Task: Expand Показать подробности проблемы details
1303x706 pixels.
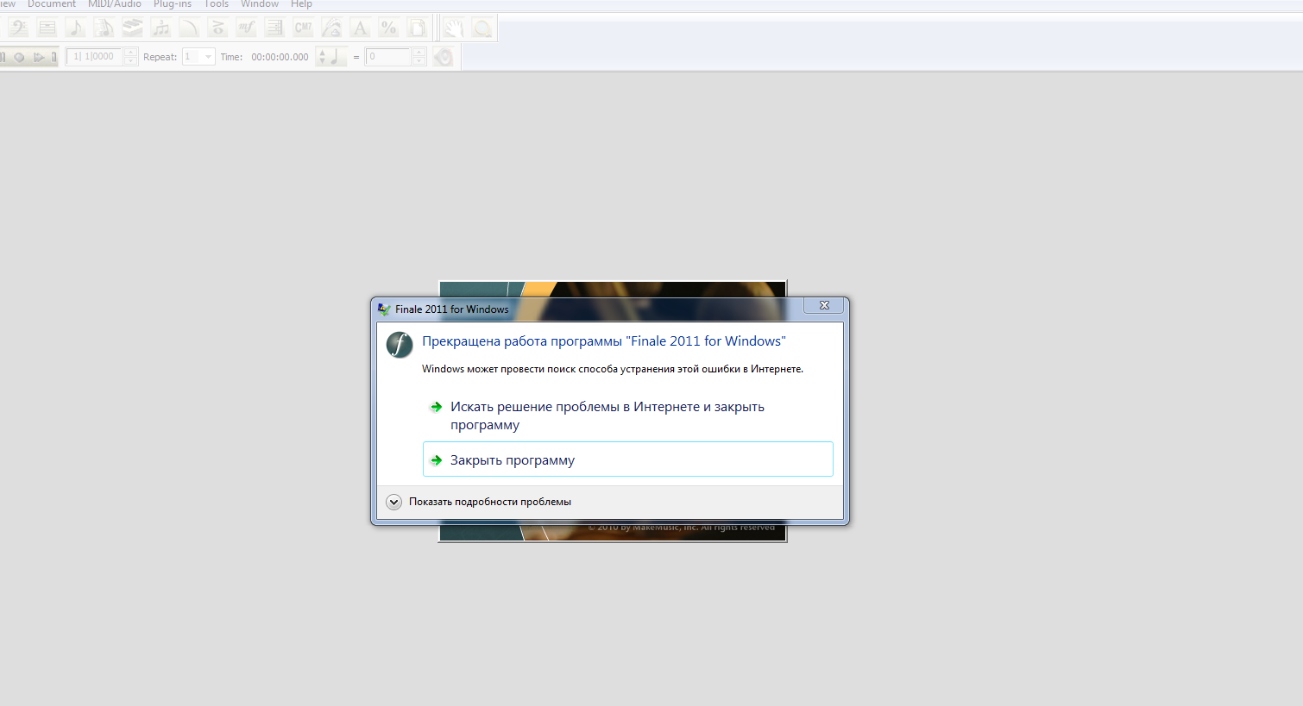Action: coord(393,502)
